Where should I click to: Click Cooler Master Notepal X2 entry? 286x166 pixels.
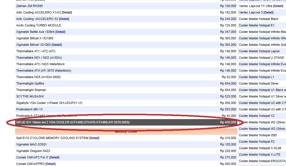257,116
